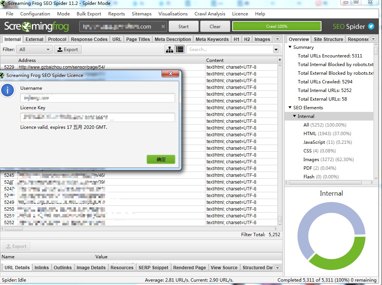Open the Licence menu
Image resolution: width=382 pixels, height=285 pixels.
coord(240,14)
